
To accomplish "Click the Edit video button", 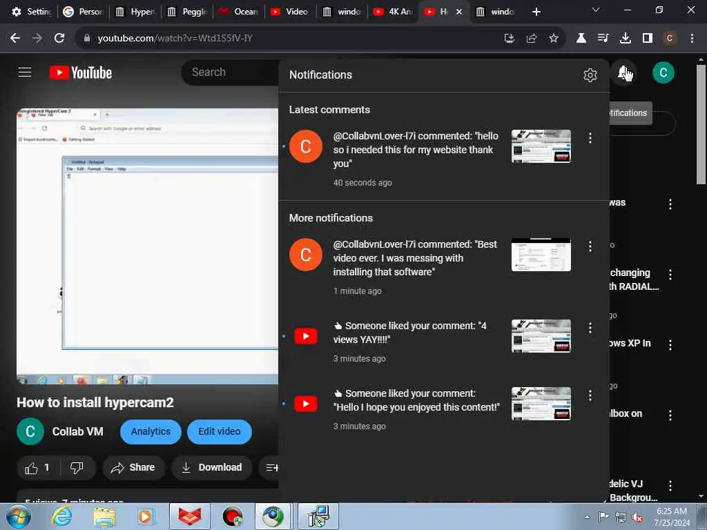I will [x=220, y=432].
